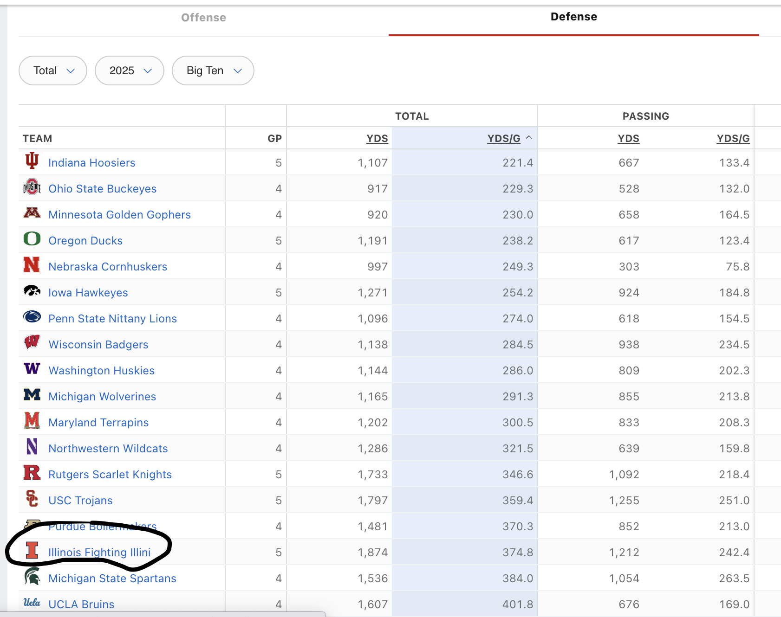Click the TEAM column header
781x617 pixels.
(38, 139)
